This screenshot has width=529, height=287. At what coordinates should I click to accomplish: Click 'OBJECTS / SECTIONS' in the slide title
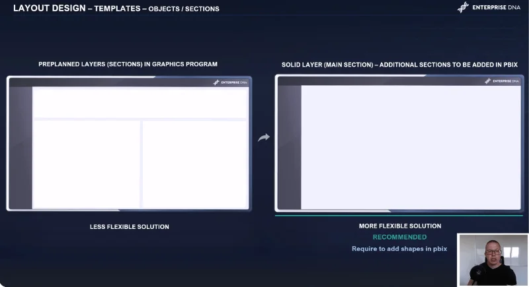pyautogui.click(x=184, y=9)
